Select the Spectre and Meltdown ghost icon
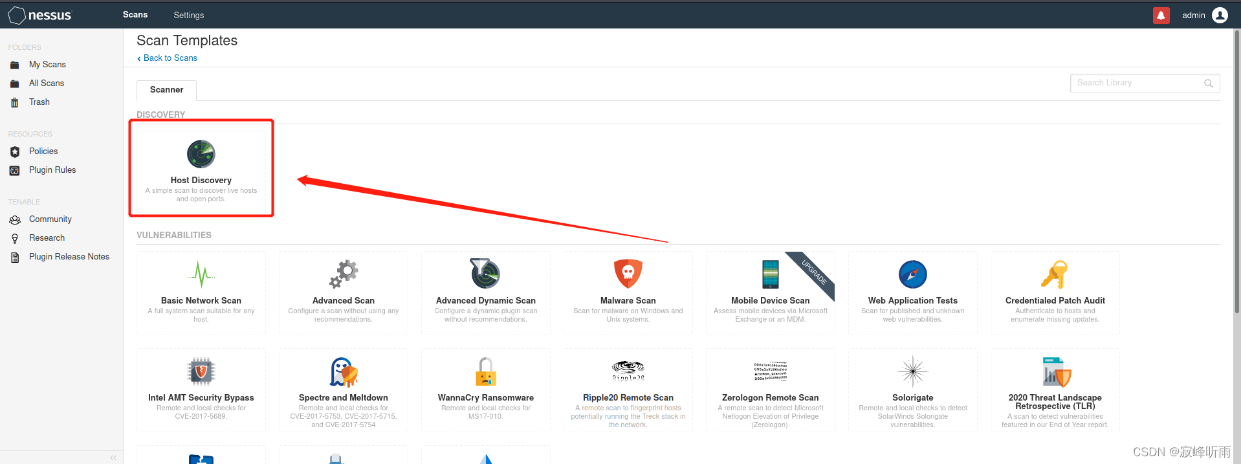Screen dimensions: 1241x464 [344, 371]
